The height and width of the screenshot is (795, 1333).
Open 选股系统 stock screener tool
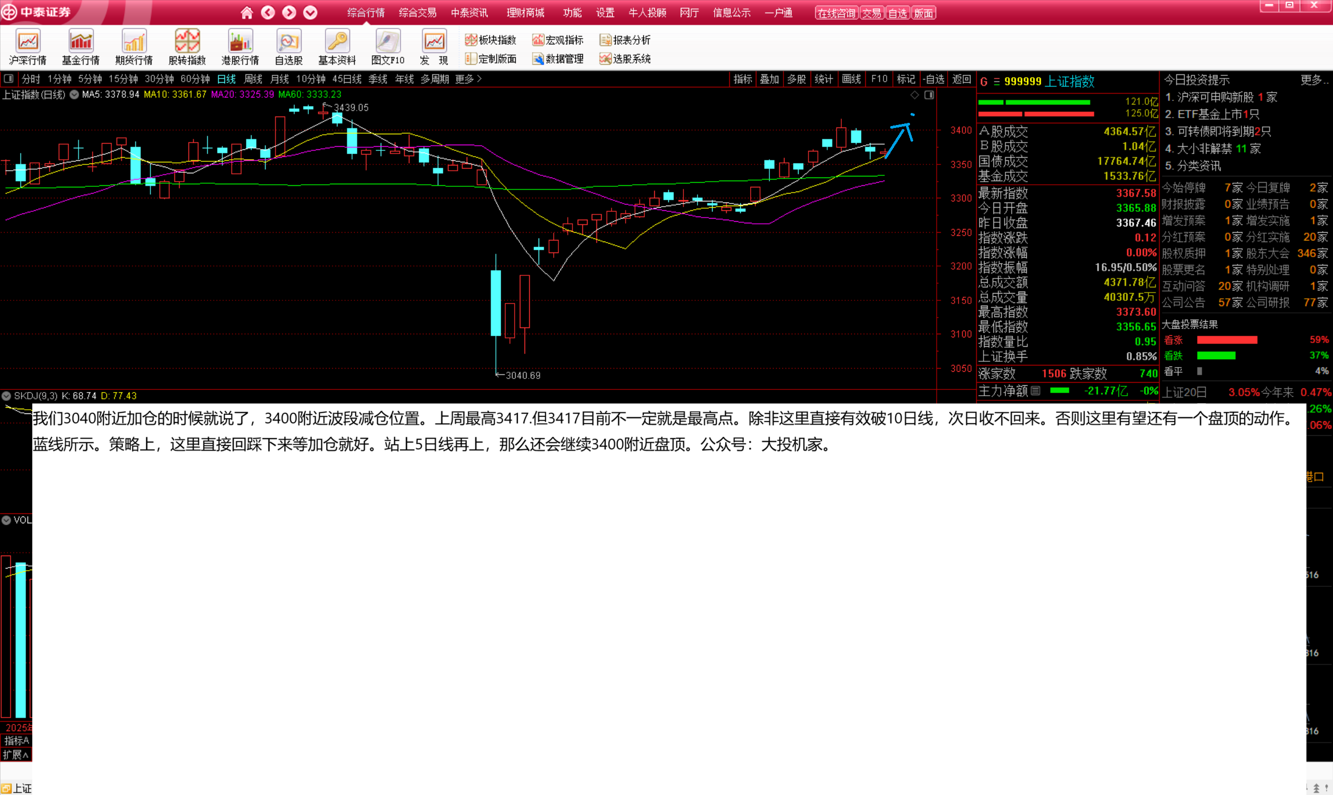pos(625,58)
